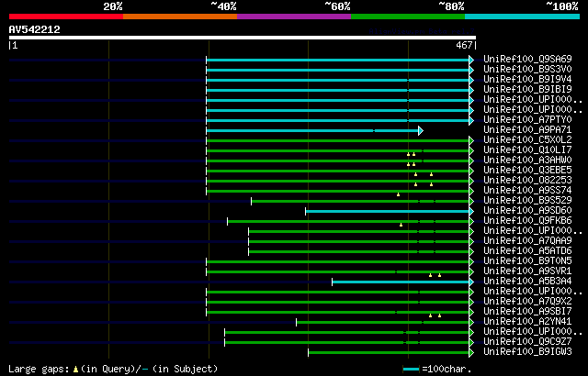Select the UniRef100_A9SVR1 label
Viewport: 588px width, 376px height.
pos(527,271)
